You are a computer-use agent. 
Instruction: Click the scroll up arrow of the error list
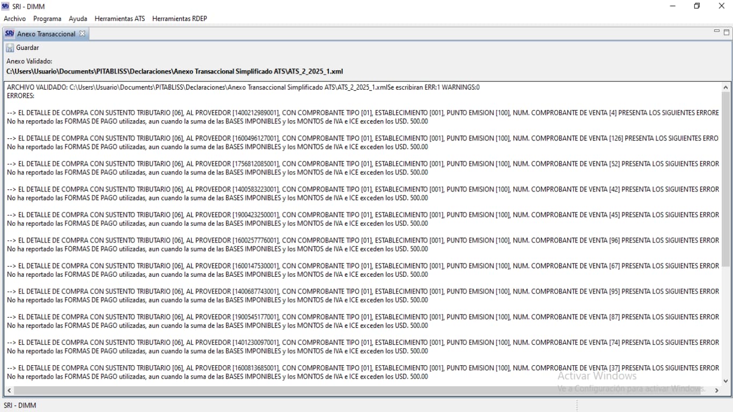[x=726, y=87]
